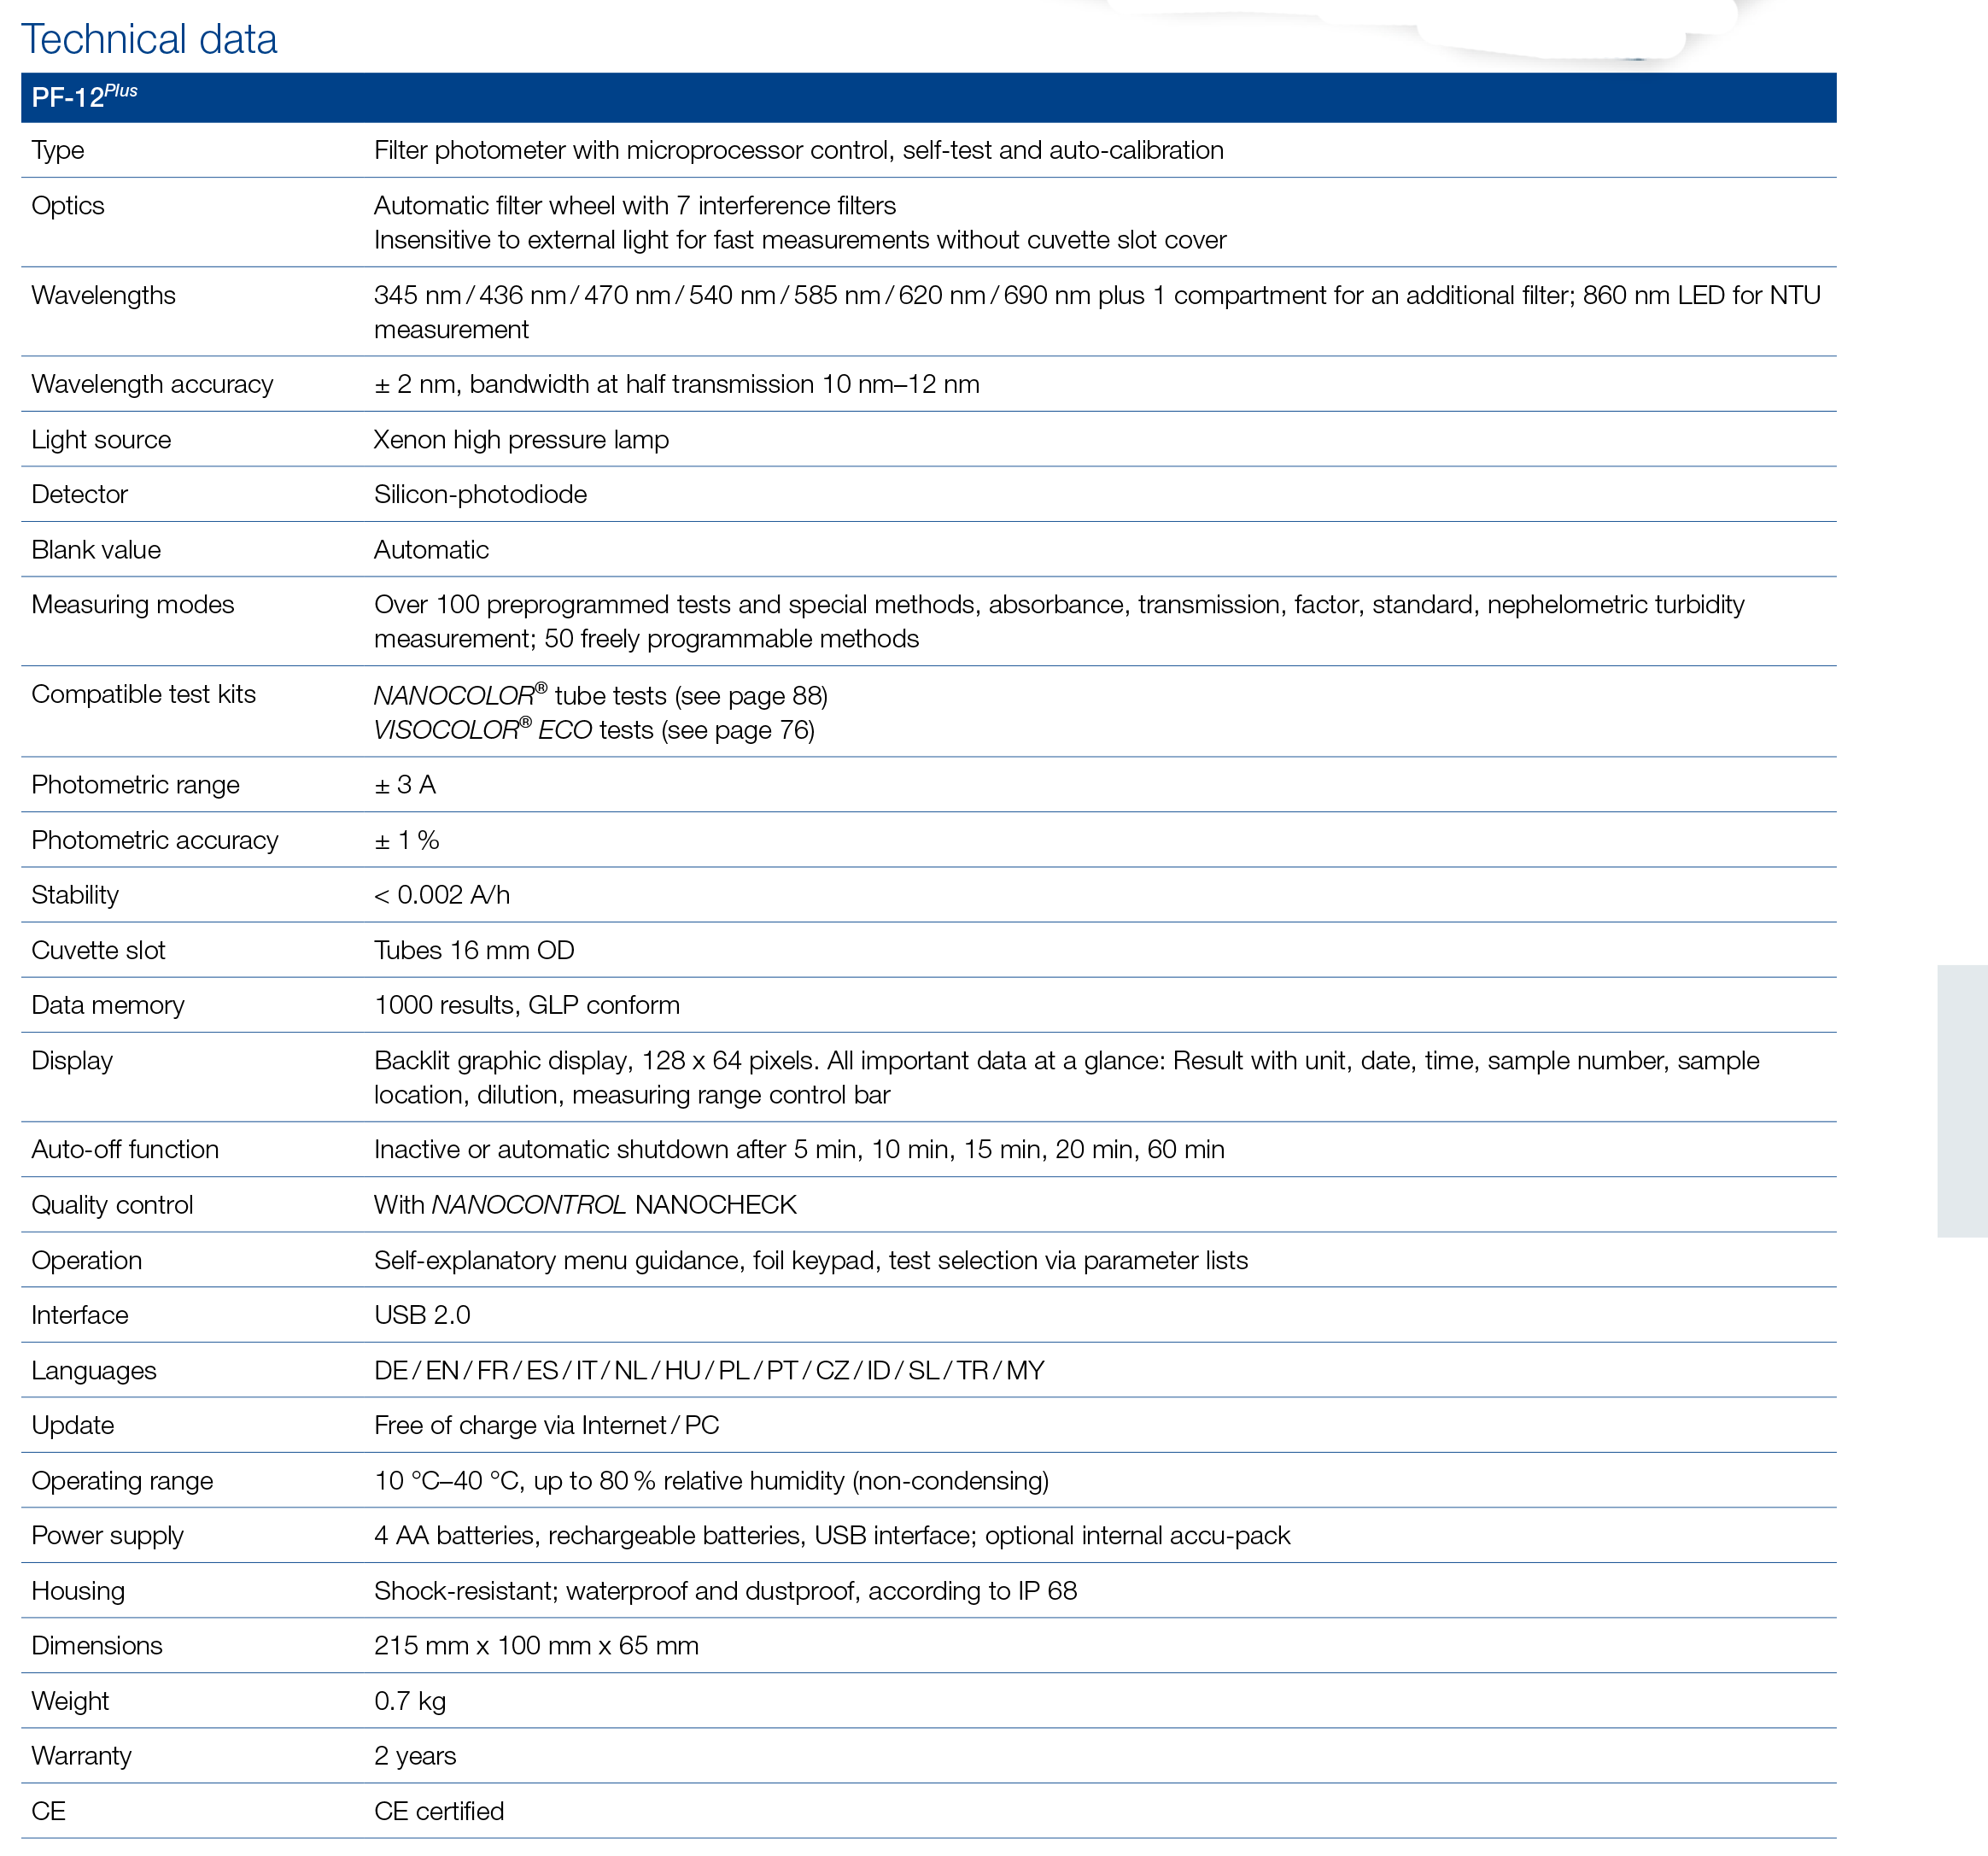Click the 'Quality control' label
The height and width of the screenshot is (1856, 1988).
[112, 1205]
